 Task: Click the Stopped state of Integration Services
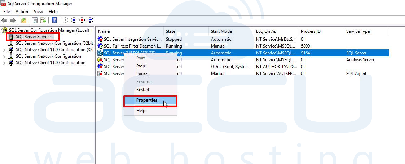point(174,39)
